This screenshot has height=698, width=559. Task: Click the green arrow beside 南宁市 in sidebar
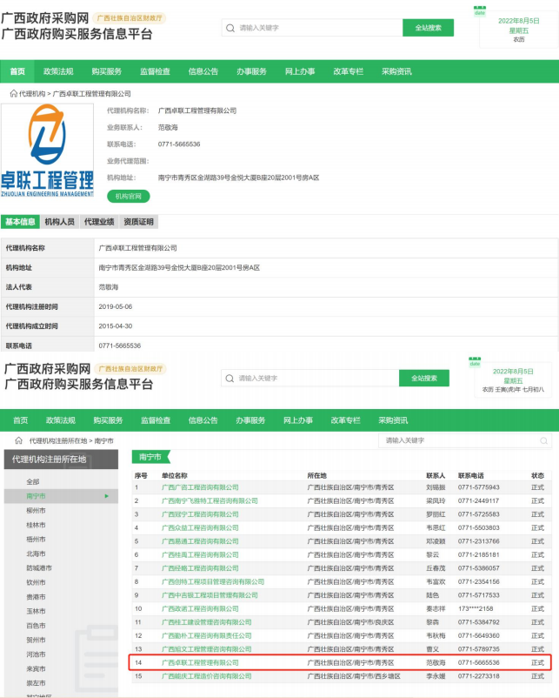[x=107, y=496]
